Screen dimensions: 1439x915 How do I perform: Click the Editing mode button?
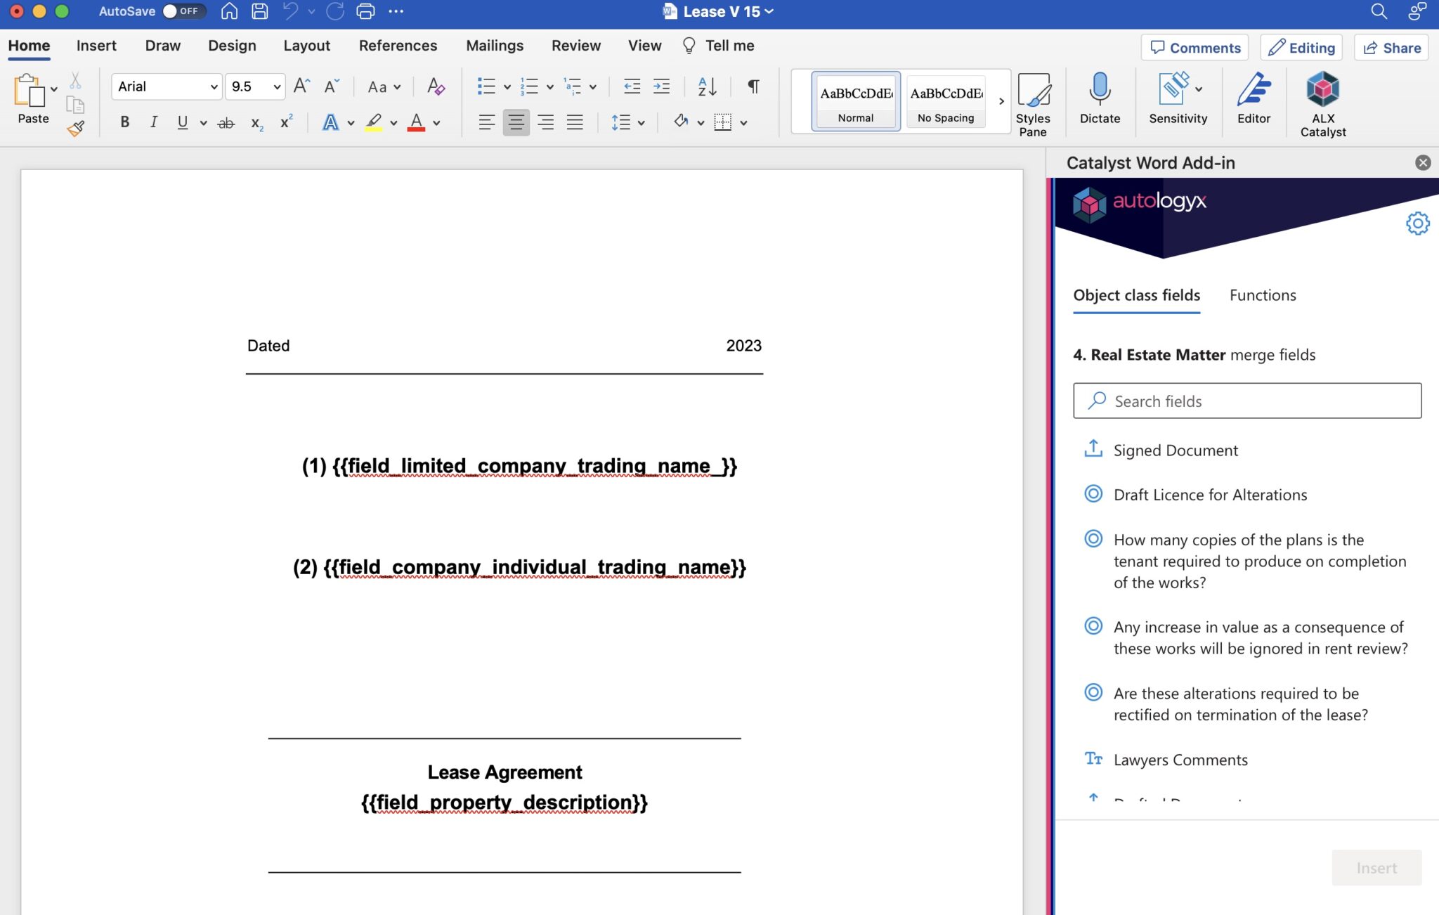pyautogui.click(x=1301, y=48)
